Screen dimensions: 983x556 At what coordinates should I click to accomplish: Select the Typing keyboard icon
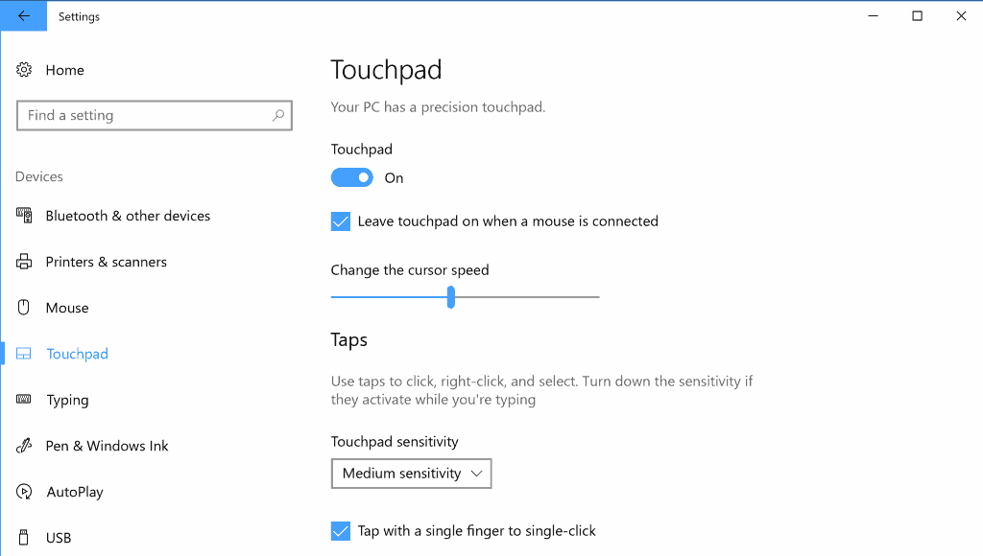(x=24, y=400)
